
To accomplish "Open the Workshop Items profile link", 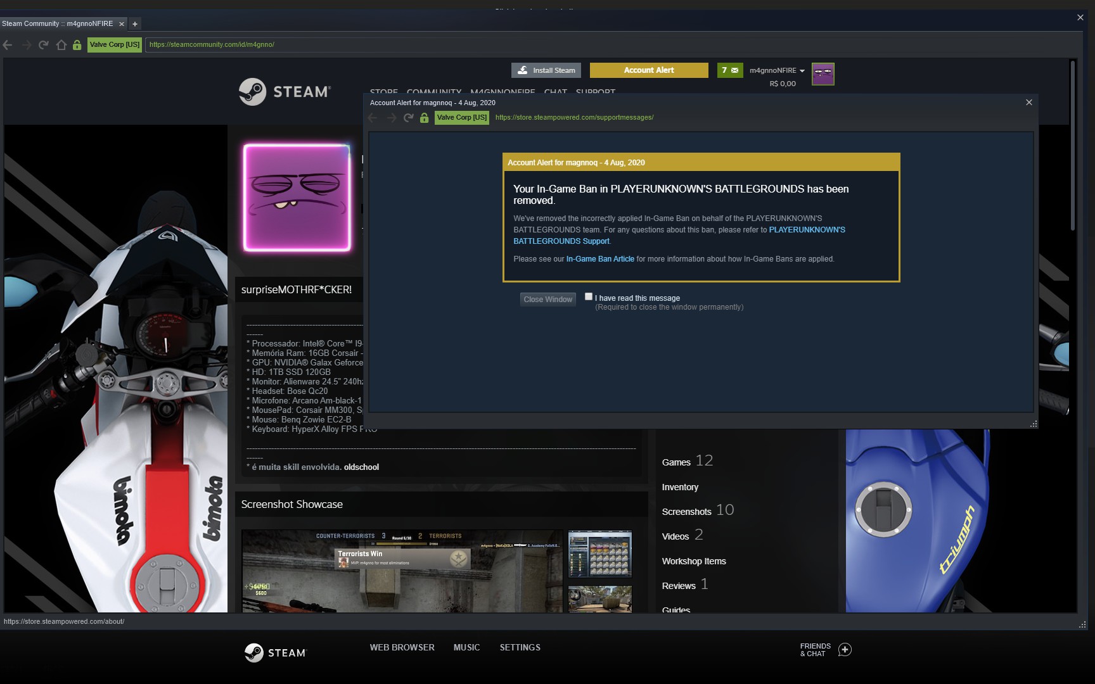I will click(x=694, y=561).
